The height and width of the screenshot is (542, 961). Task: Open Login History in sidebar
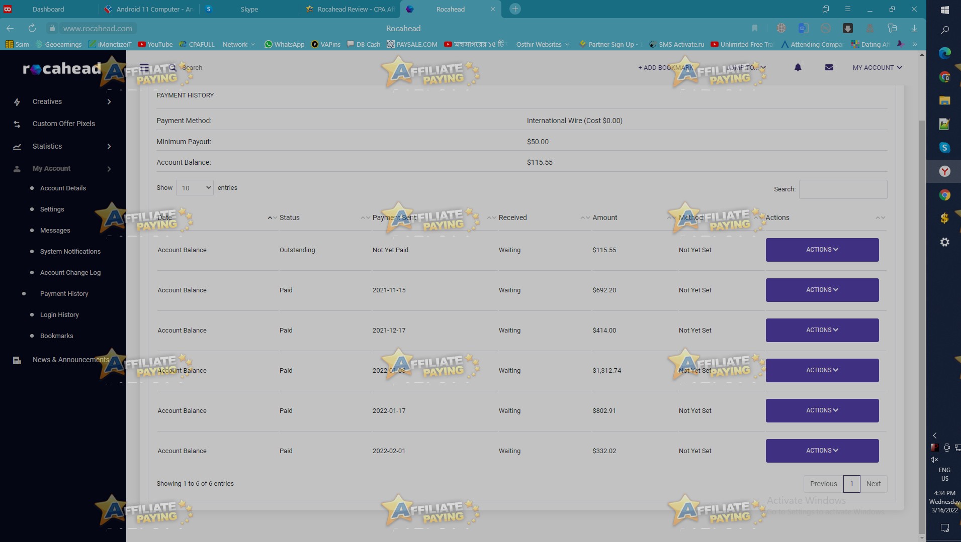(x=59, y=315)
